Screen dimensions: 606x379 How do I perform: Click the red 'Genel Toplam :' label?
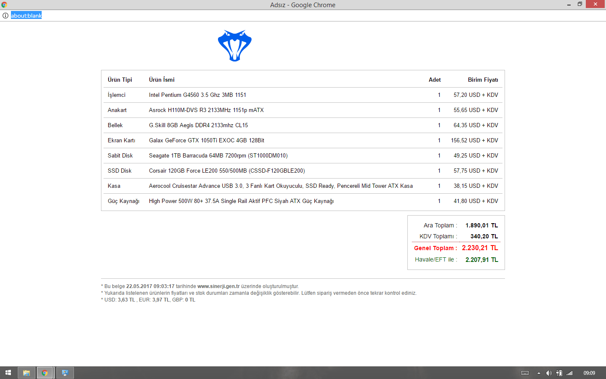pos(436,248)
